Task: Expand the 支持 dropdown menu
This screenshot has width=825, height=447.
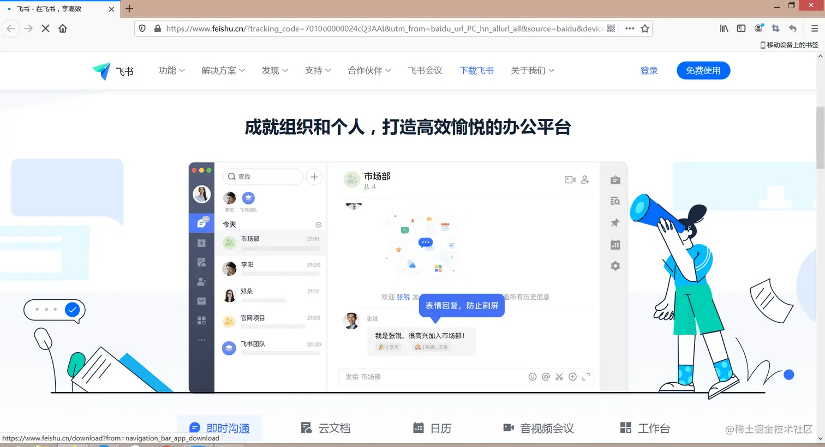Action: click(318, 70)
